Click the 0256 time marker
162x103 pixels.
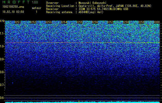coord(95,22)
